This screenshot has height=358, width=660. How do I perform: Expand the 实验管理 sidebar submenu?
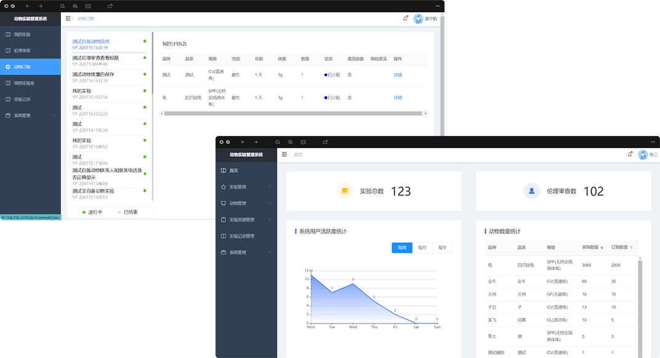246,187
